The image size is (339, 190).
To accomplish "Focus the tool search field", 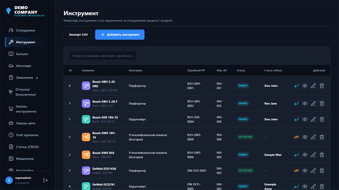I will [103, 56].
